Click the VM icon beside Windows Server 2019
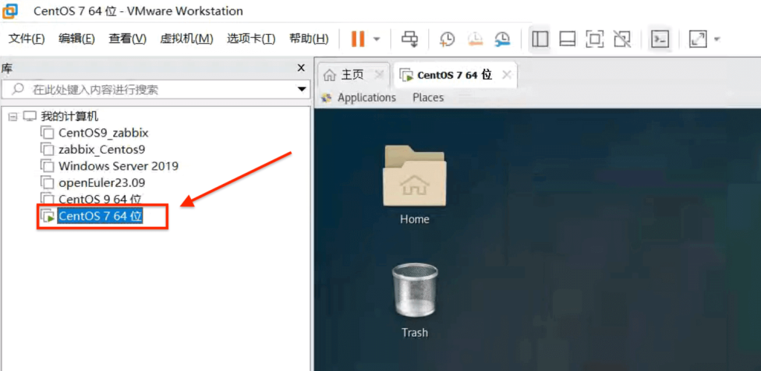 tap(47, 166)
